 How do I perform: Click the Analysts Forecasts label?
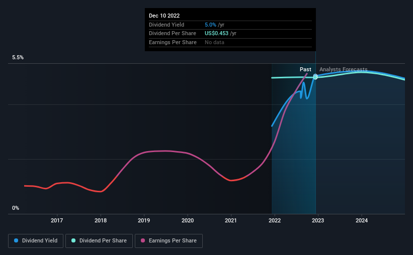tap(344, 69)
